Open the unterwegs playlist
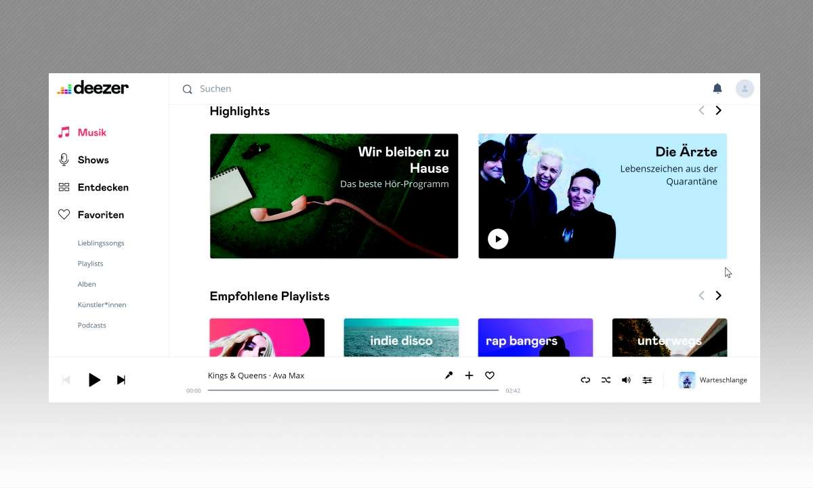 [669, 338]
